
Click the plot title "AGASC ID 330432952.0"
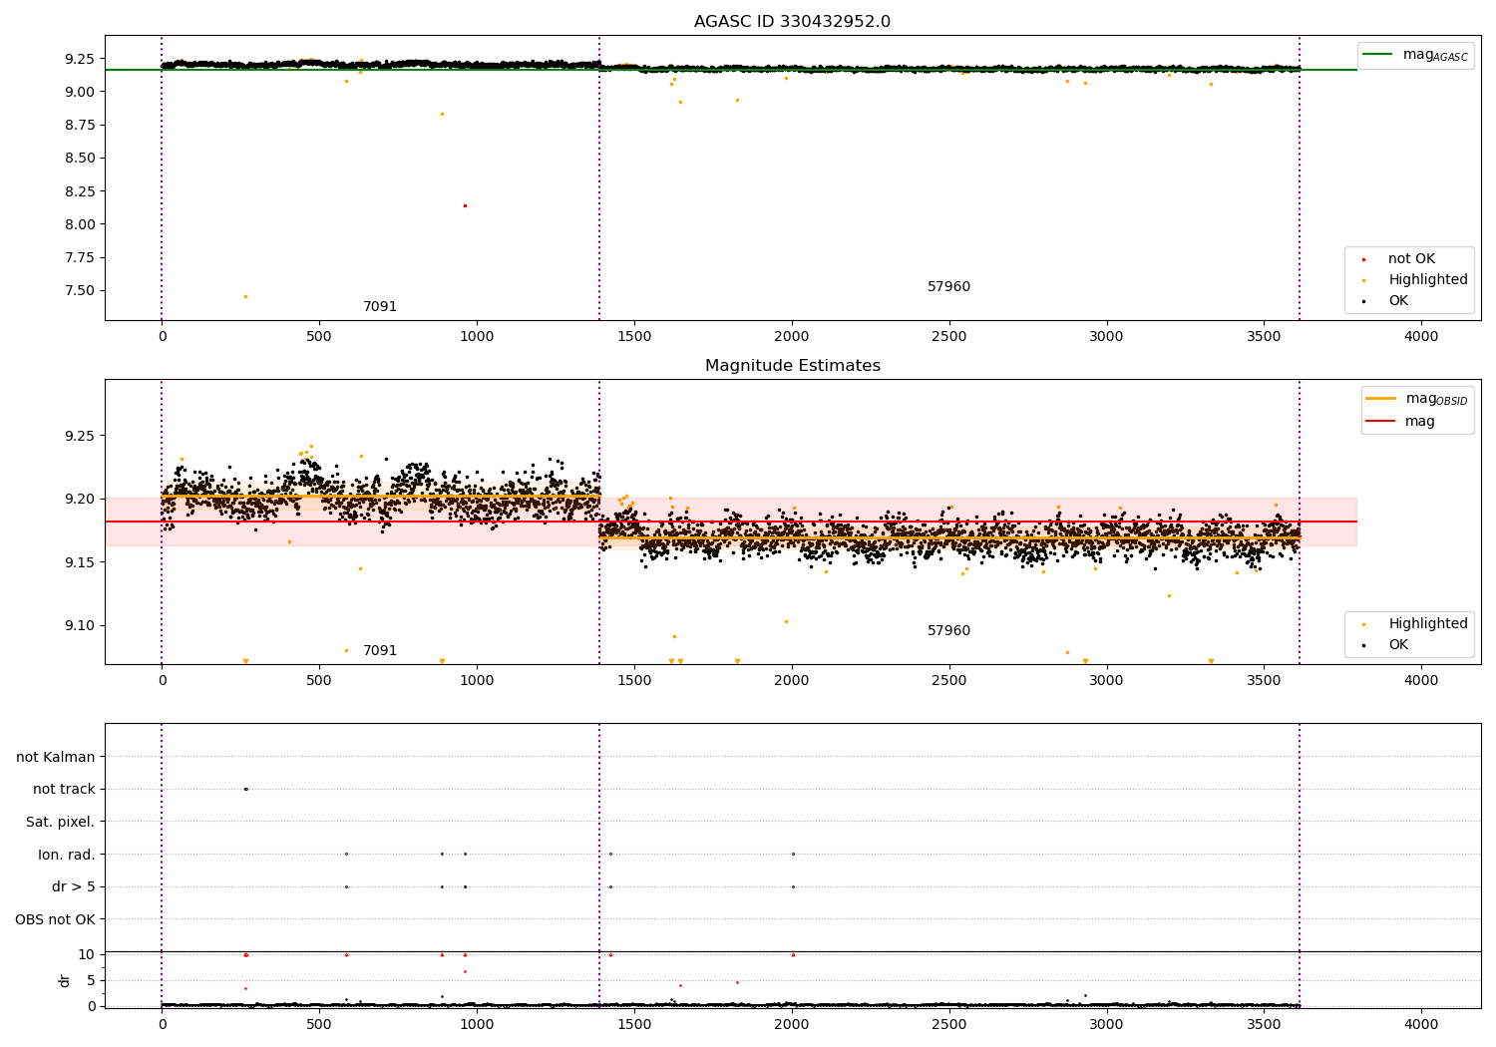pos(792,22)
